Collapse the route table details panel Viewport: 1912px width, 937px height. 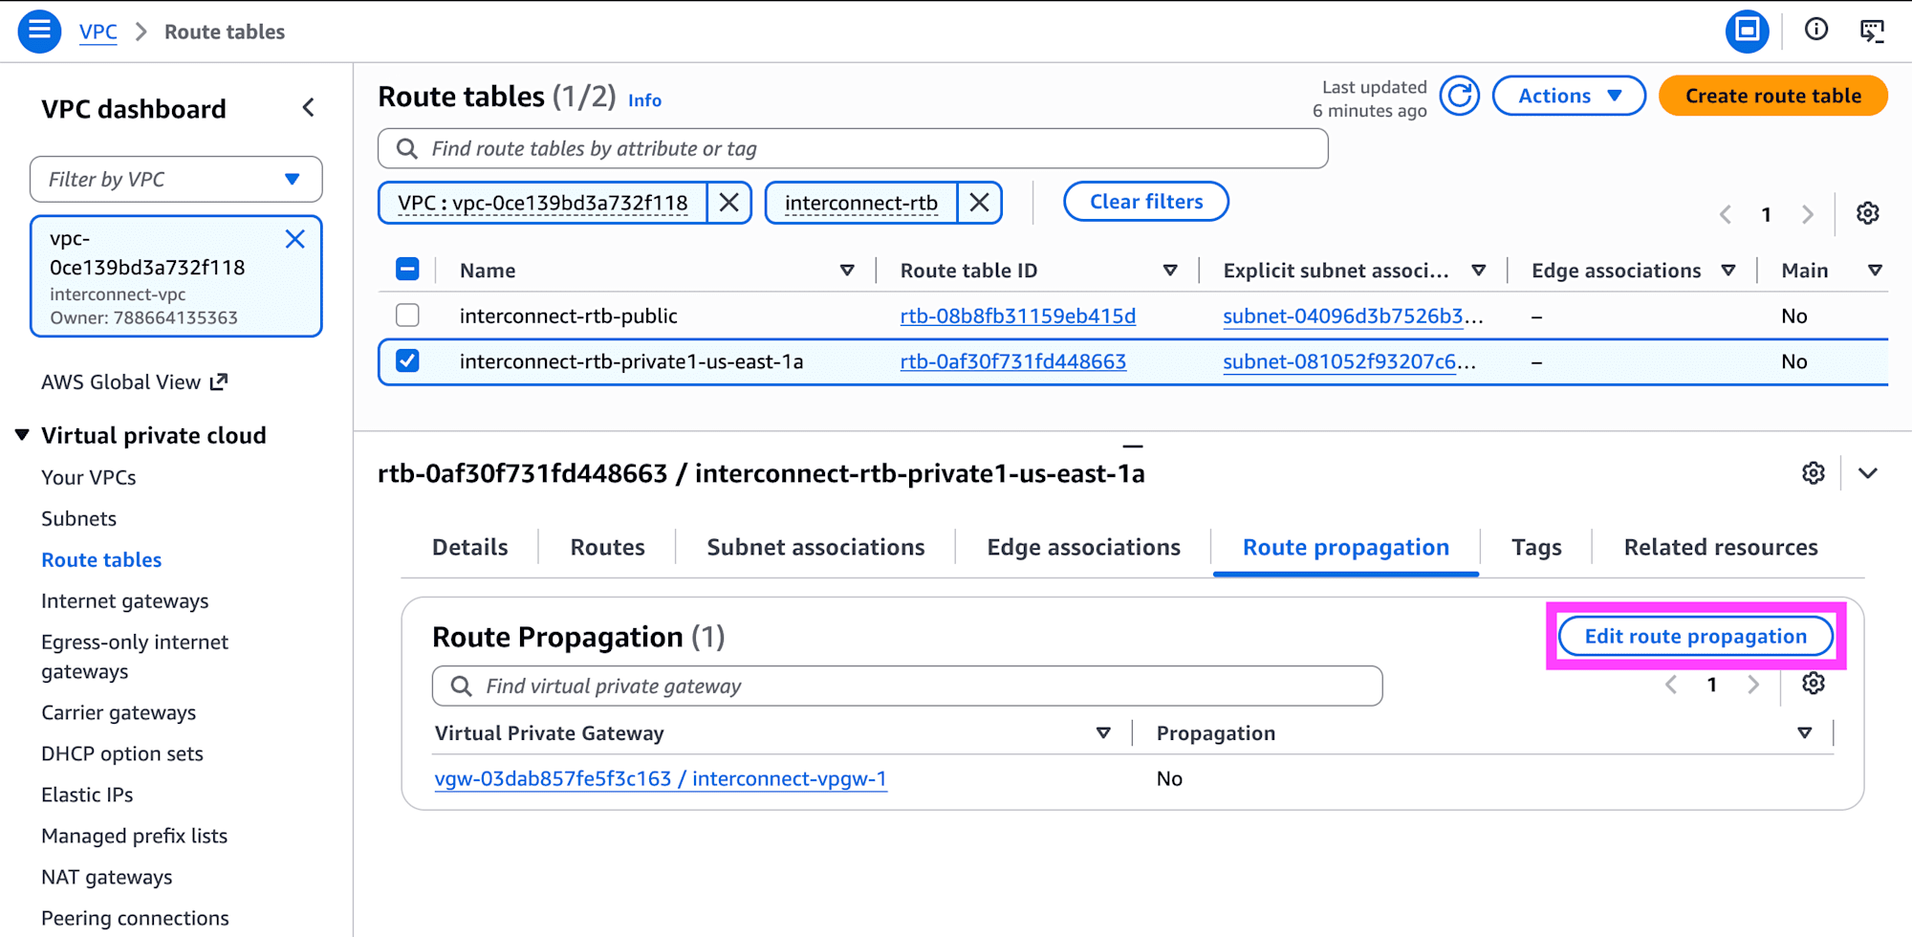click(x=1868, y=473)
